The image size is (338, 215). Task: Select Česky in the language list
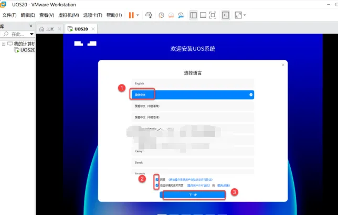pos(193,151)
